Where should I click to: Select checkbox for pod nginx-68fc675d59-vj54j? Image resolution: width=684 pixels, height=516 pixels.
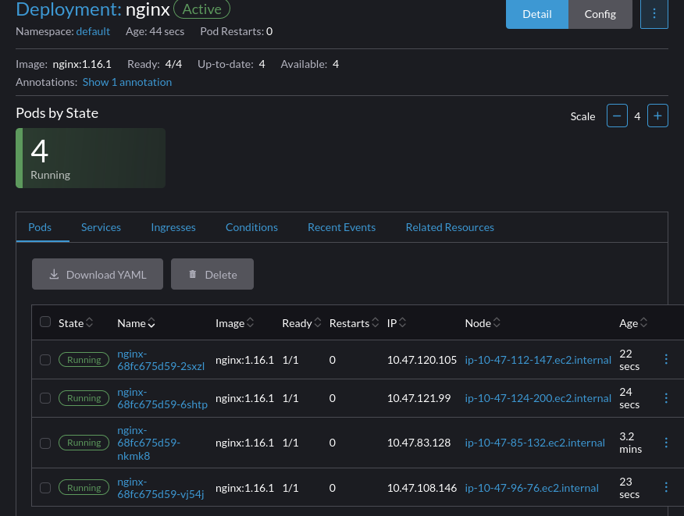pos(45,488)
